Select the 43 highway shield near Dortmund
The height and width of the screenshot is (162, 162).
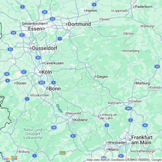(52, 19)
